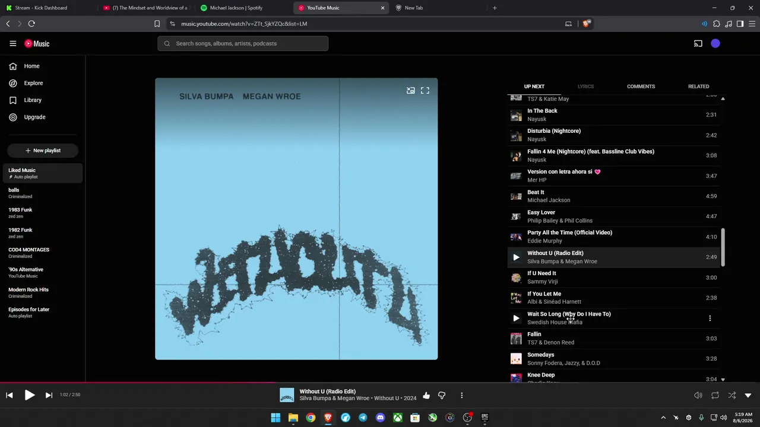Open the Cast to device icon
Viewport: 760px width, 427px height.
[698, 43]
